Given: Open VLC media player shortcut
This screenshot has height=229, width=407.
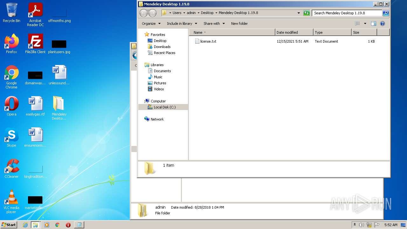Looking at the screenshot, I should click(x=11, y=202).
